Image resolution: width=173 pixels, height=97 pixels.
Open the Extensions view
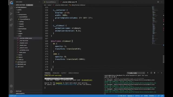coord(11,25)
